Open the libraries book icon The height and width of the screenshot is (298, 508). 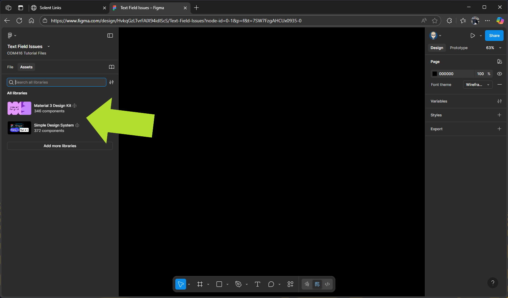[111, 67]
